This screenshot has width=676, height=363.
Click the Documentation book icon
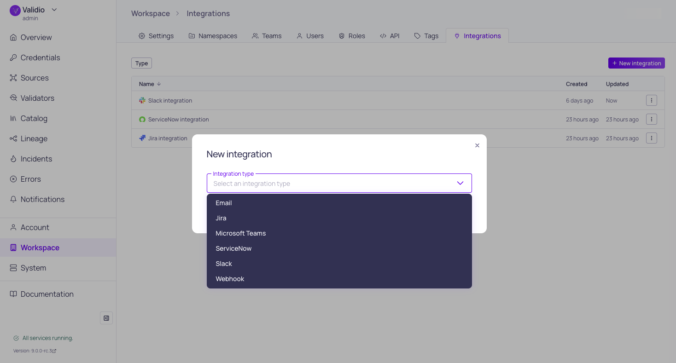[x=13, y=294]
